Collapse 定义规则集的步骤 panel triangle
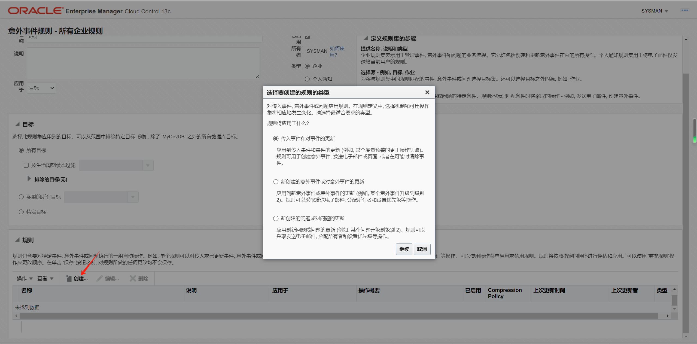The width and height of the screenshot is (697, 344). coord(366,38)
